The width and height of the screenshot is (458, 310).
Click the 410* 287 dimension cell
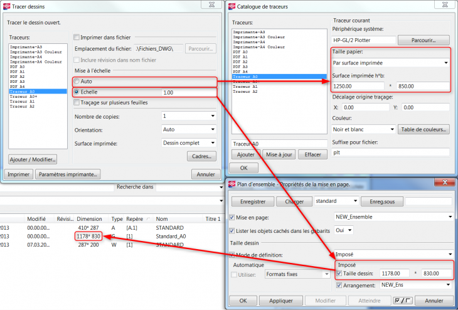point(88,228)
